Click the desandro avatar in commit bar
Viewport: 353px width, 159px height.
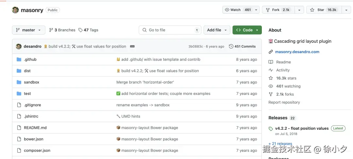point(19,46)
